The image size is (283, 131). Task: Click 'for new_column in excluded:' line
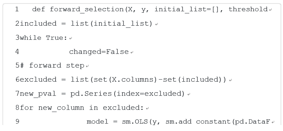pyautogui.click(x=81, y=108)
